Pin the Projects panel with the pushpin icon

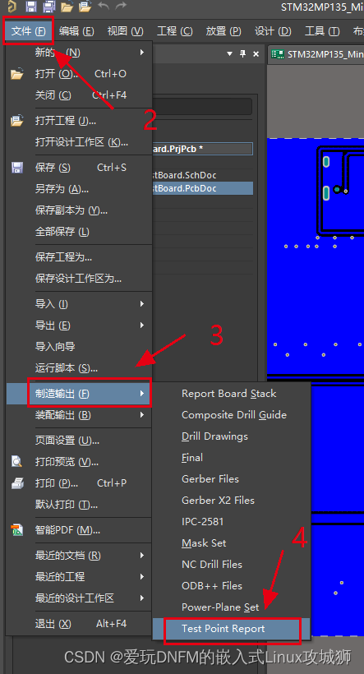point(243,53)
